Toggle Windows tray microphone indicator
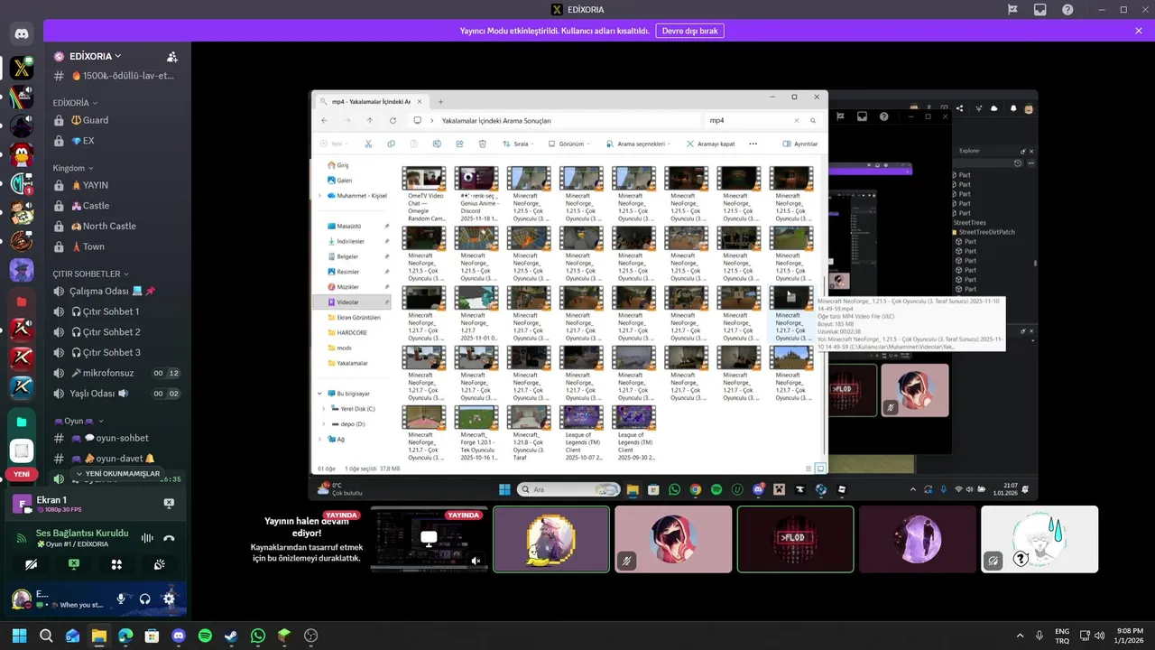 (x=1039, y=636)
